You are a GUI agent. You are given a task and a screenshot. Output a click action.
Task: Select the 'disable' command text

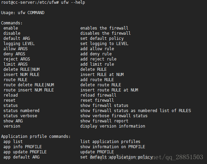[12, 33]
